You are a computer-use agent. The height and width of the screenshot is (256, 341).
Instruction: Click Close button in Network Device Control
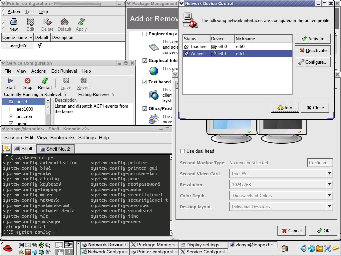(315, 108)
